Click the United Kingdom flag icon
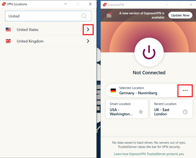The image size is (196, 158). [x=8, y=41]
